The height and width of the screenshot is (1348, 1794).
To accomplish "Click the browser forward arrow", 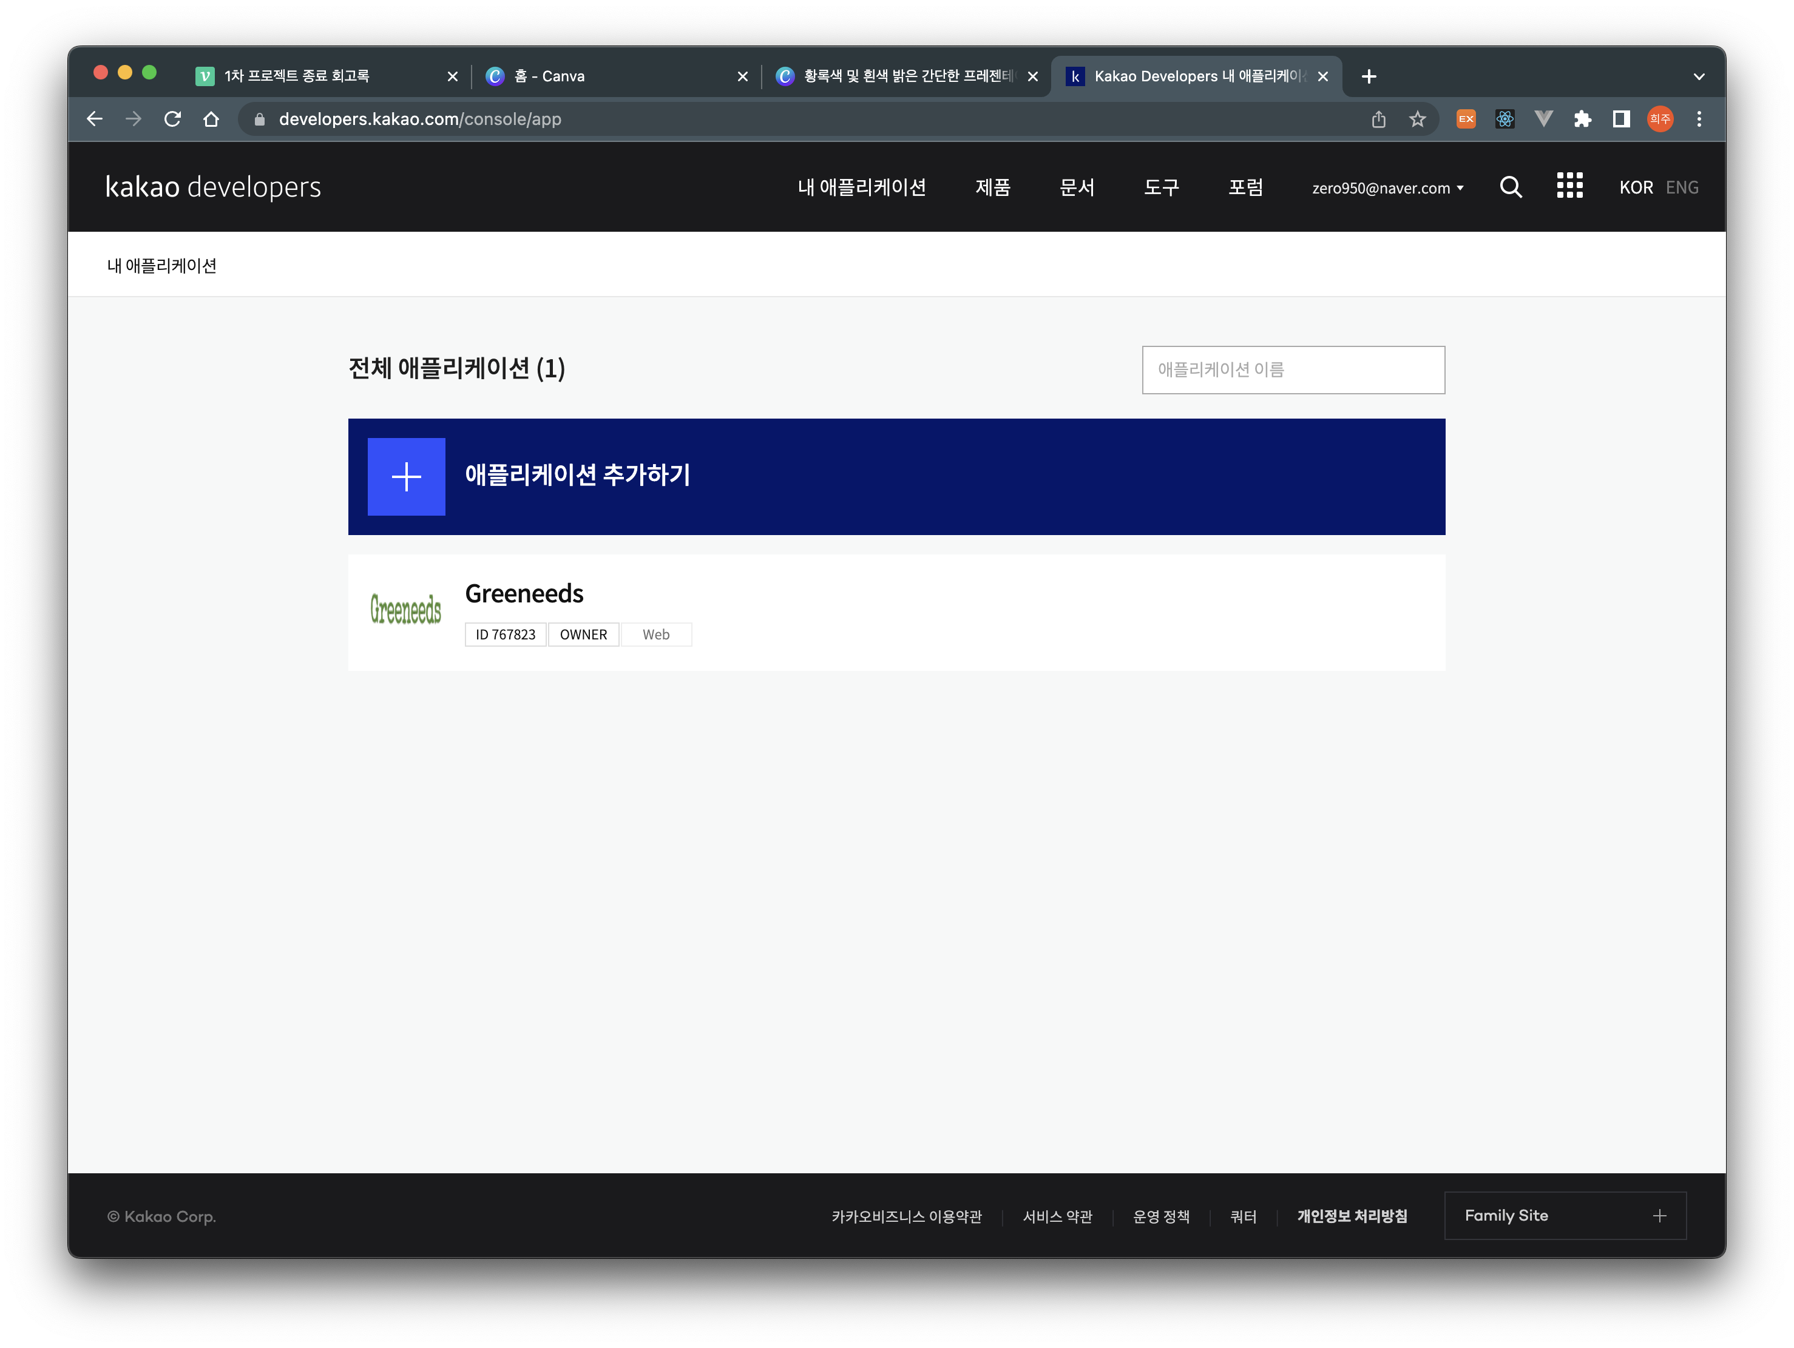I will click(x=133, y=119).
